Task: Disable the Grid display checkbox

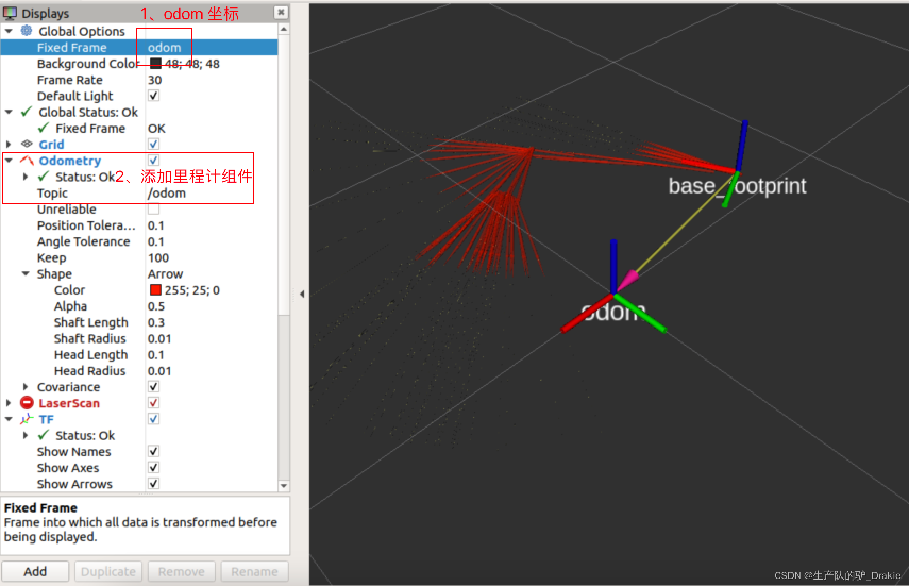Action: tap(154, 144)
